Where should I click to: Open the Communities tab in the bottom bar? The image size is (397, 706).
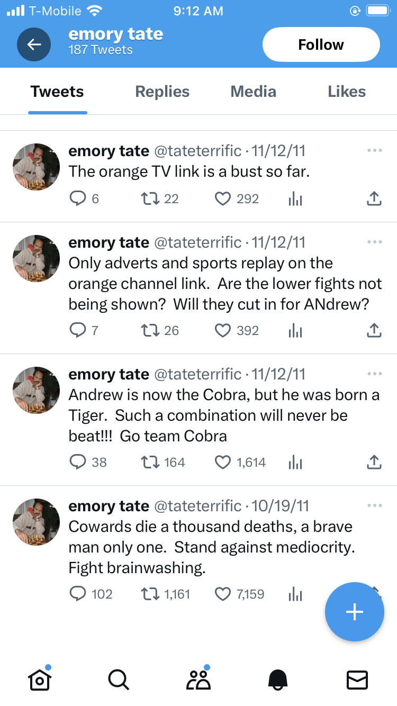pos(198,680)
